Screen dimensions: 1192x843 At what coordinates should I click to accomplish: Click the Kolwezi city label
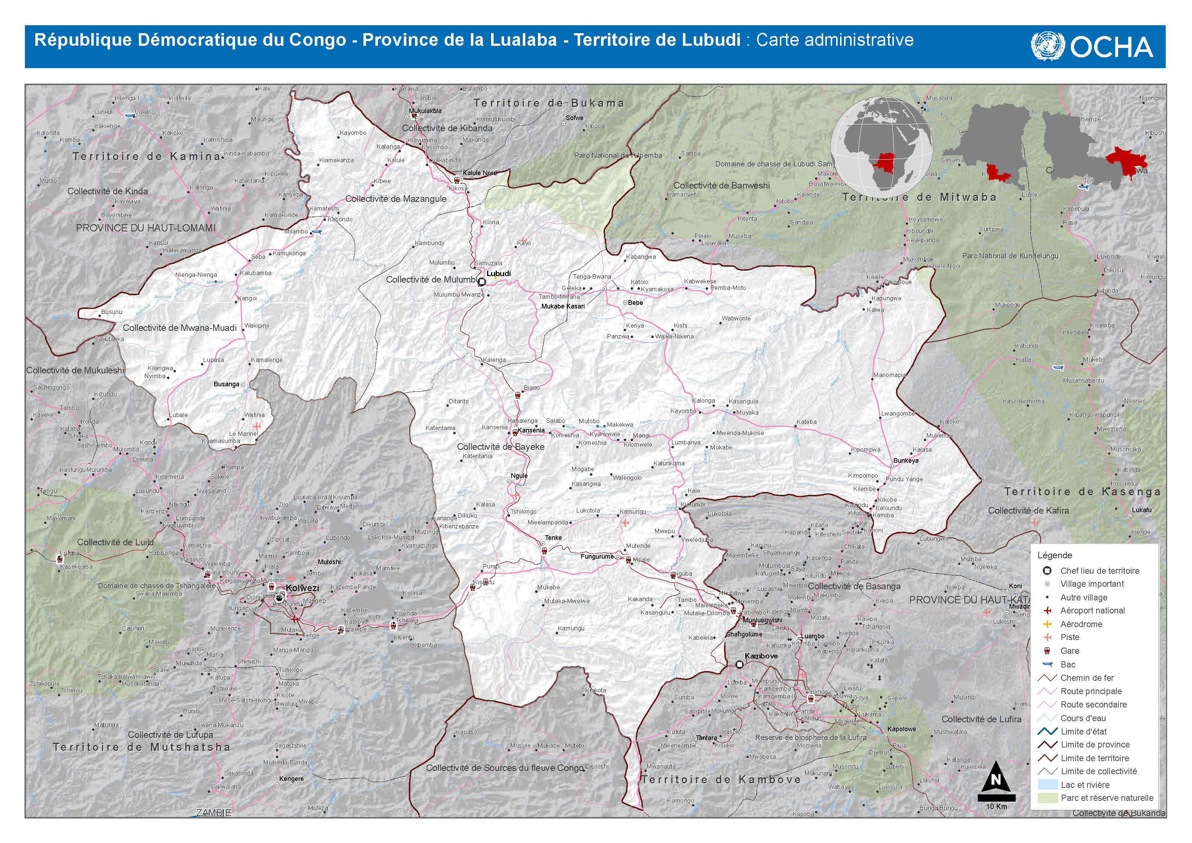(303, 588)
